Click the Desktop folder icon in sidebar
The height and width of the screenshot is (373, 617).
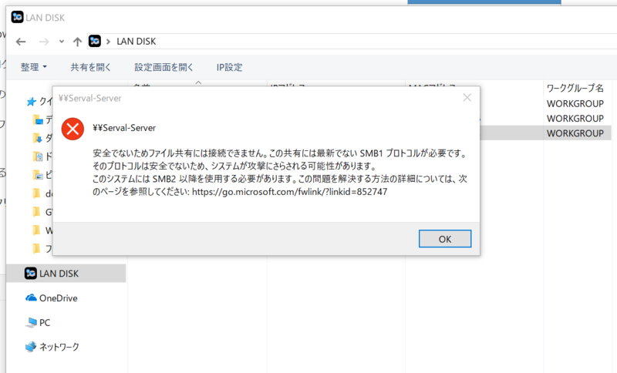click(38, 119)
